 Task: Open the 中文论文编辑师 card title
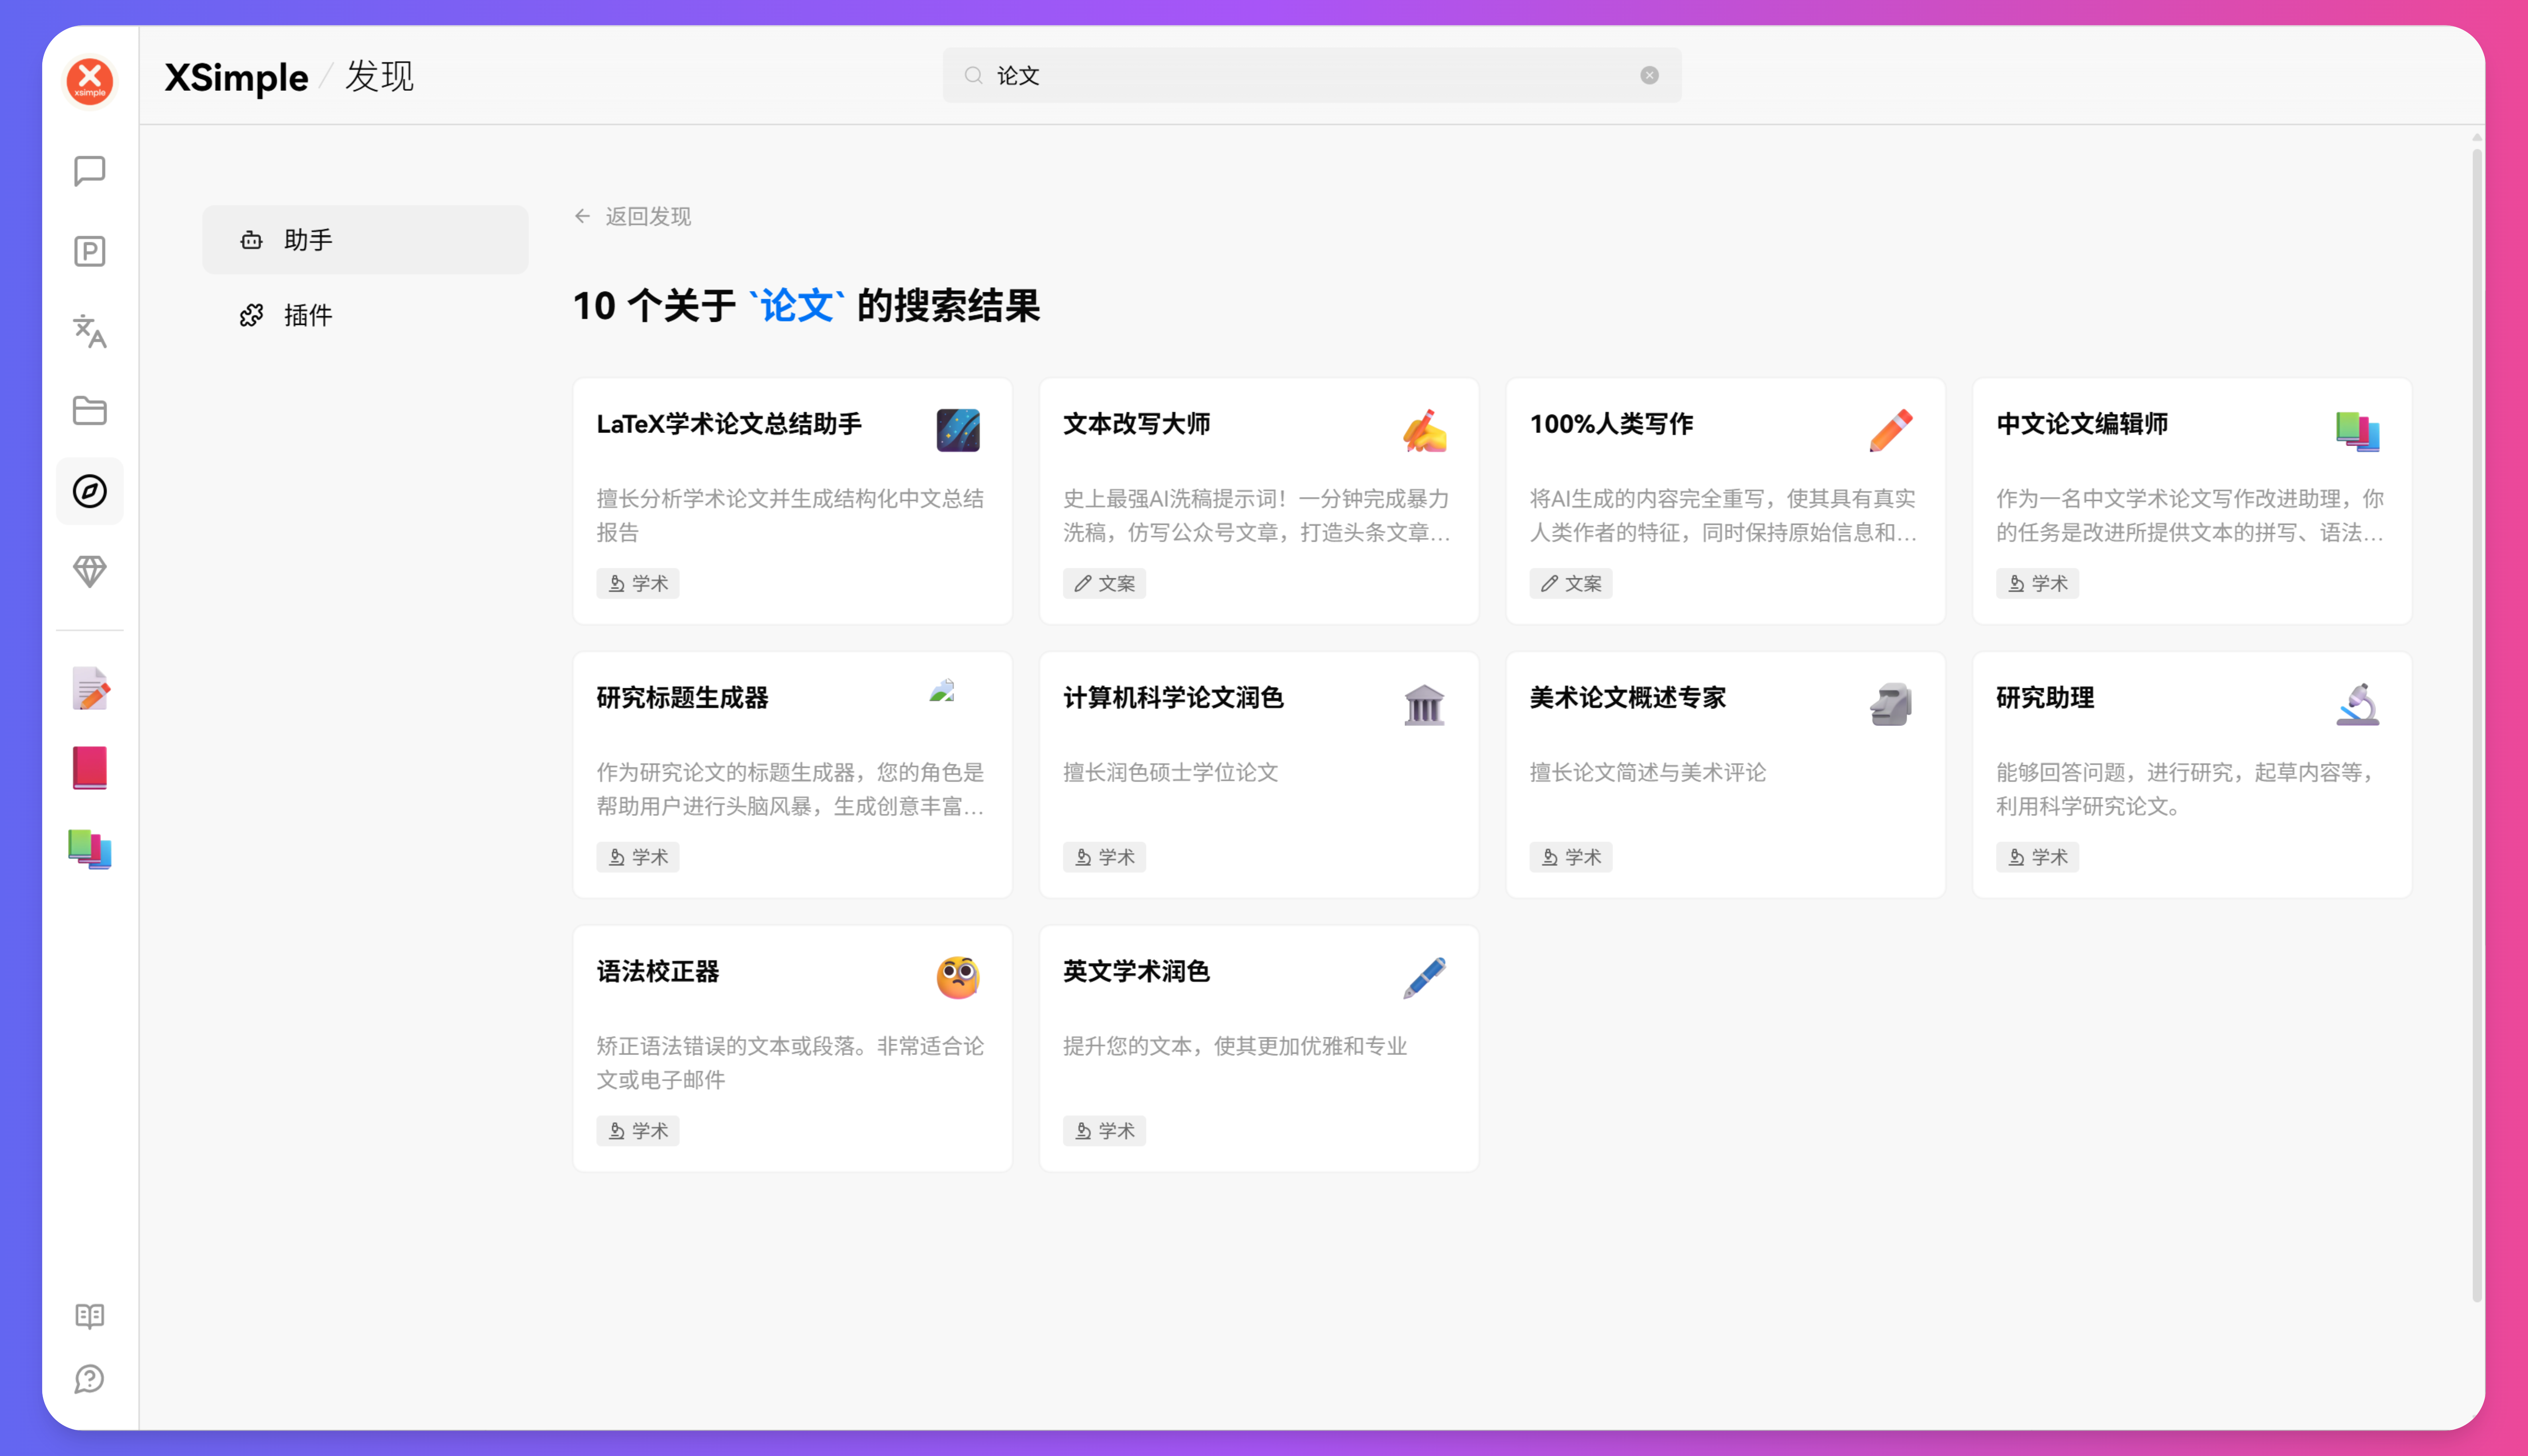click(2082, 424)
